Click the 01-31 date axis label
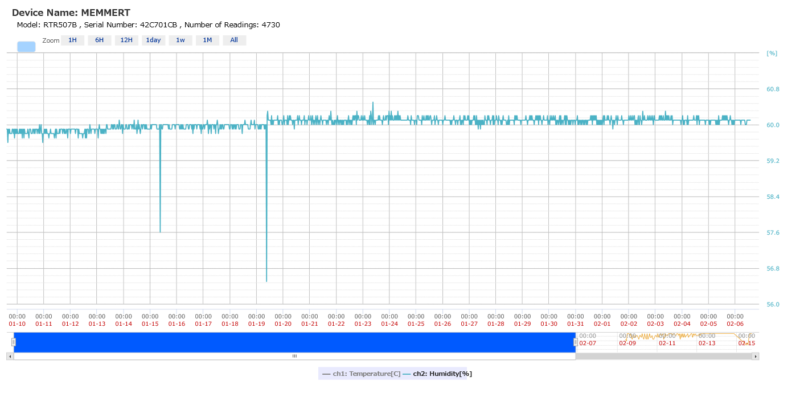Viewport: 804px width, 393px height. coord(576,324)
